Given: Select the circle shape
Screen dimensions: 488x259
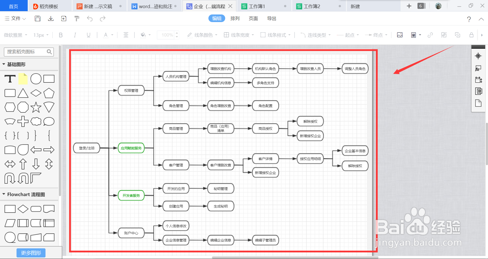Looking at the screenshot, I should click(36, 79).
